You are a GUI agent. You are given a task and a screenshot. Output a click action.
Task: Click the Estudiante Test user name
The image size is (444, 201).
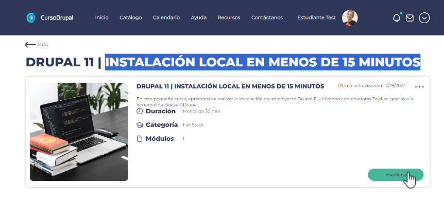(x=316, y=17)
